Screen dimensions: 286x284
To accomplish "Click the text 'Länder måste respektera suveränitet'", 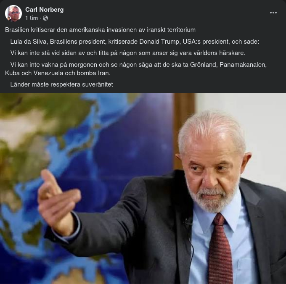I will pos(62,84).
